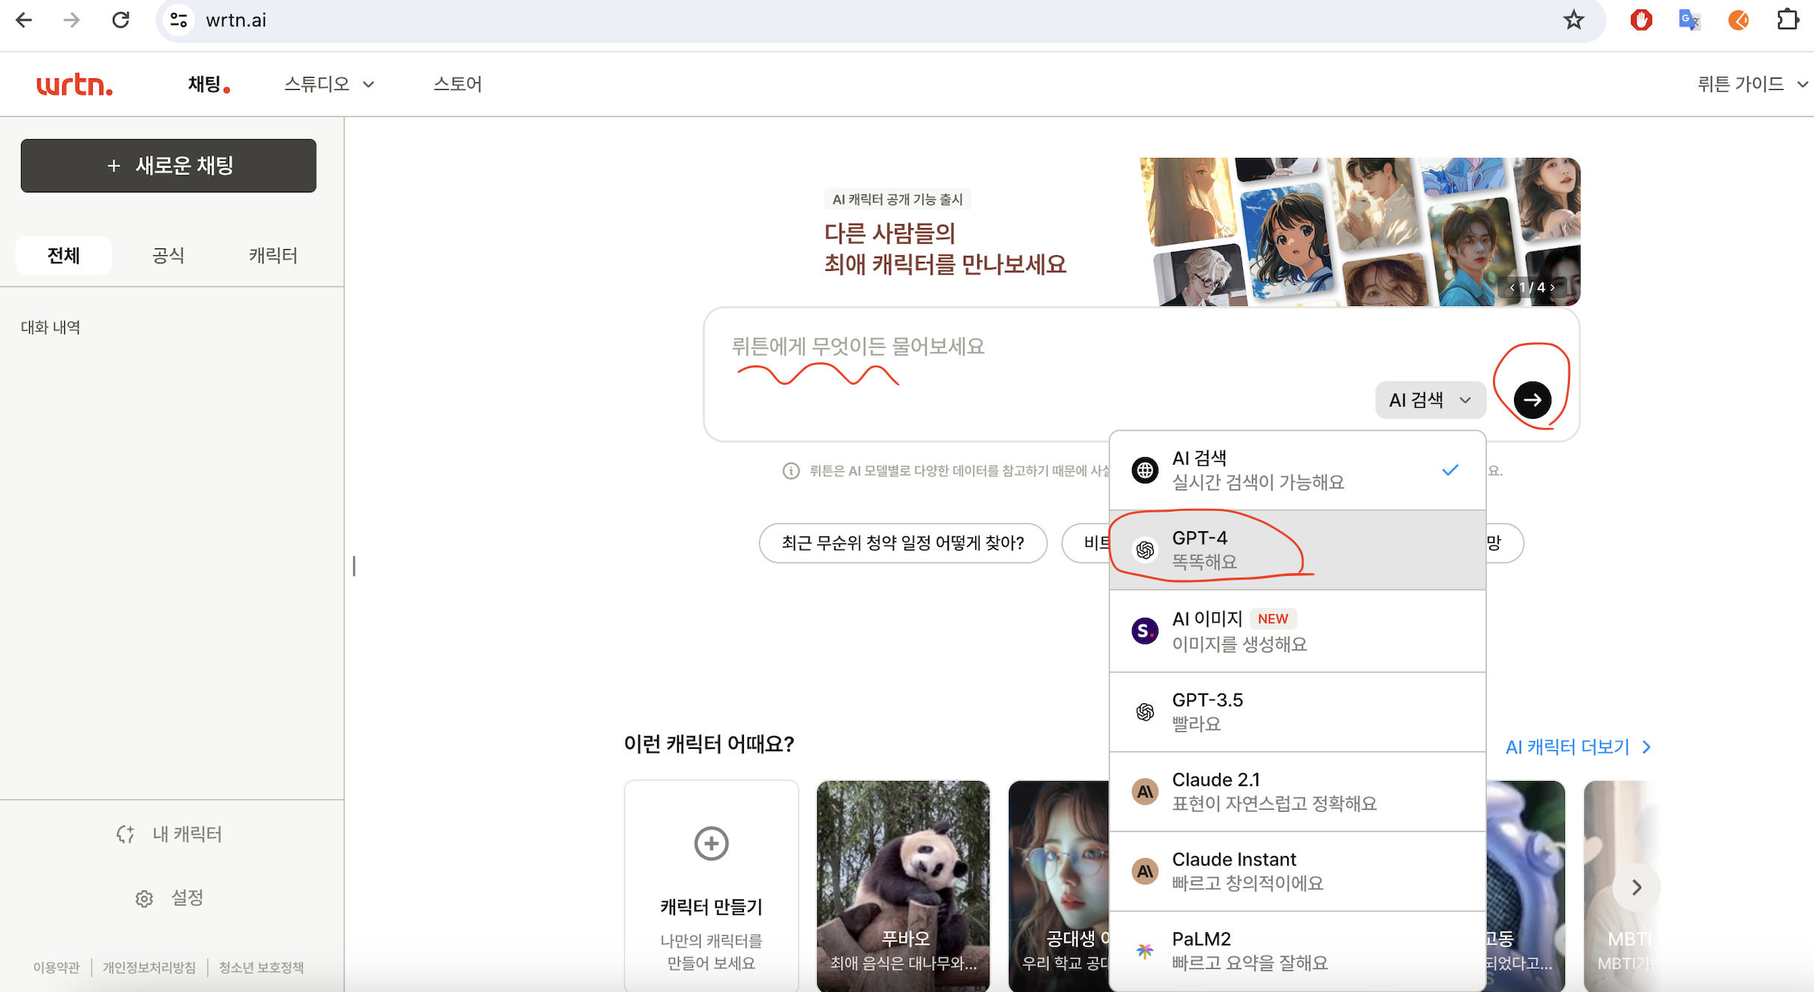Expand the 스튜디오 menu

point(329,84)
